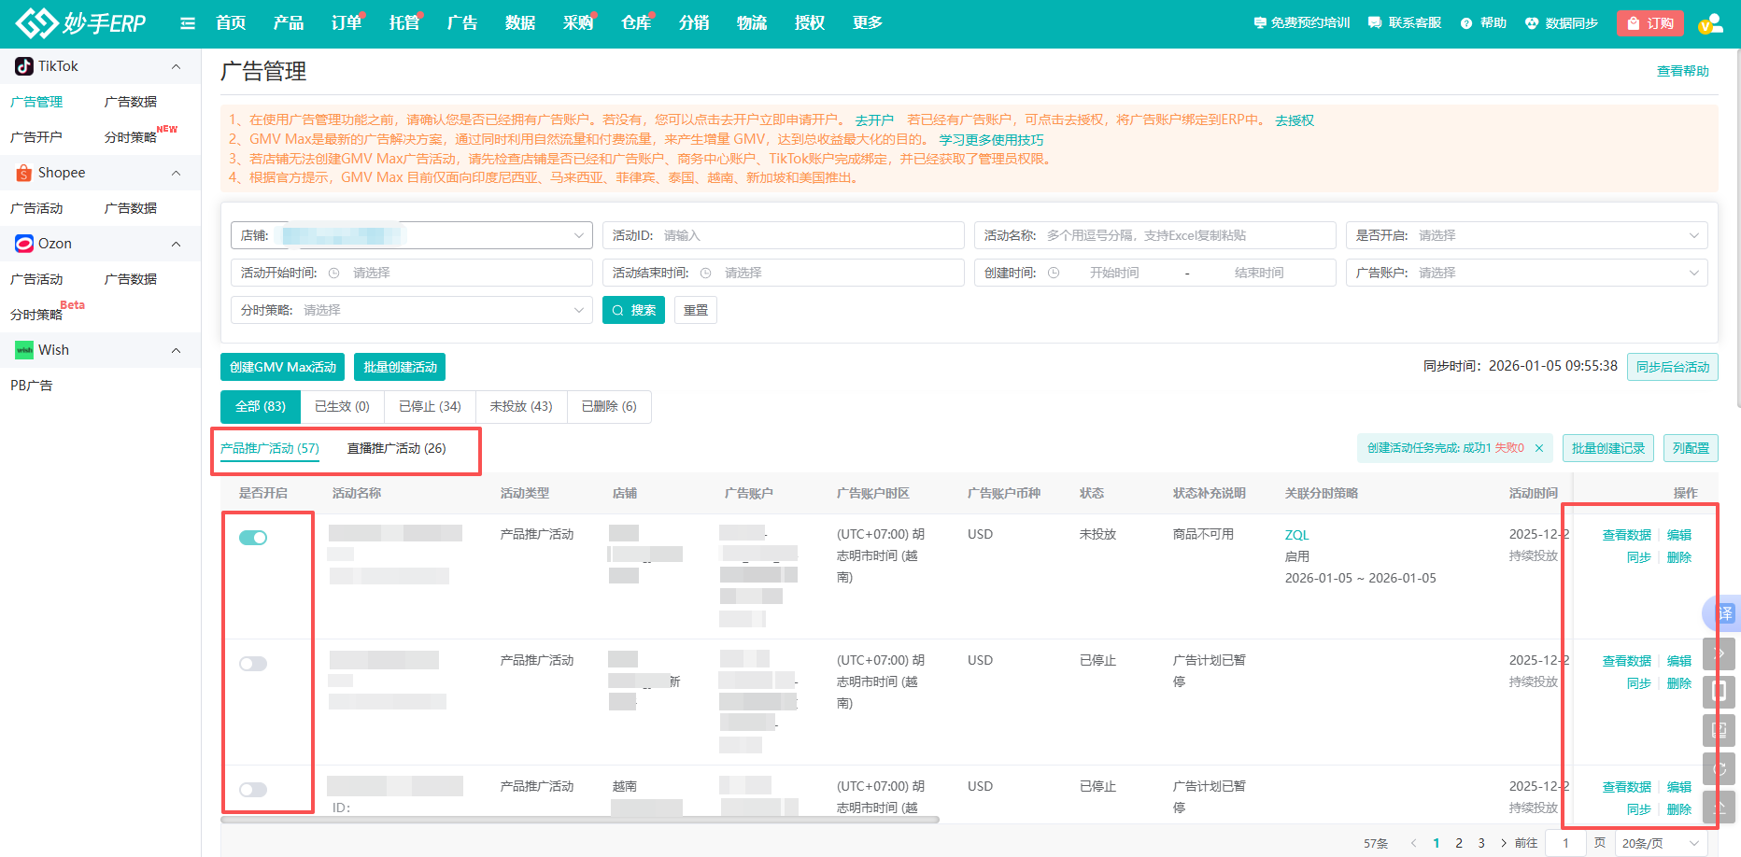The image size is (1741, 857).
Task: Focus the 活动名称 input field
Action: (1155, 235)
